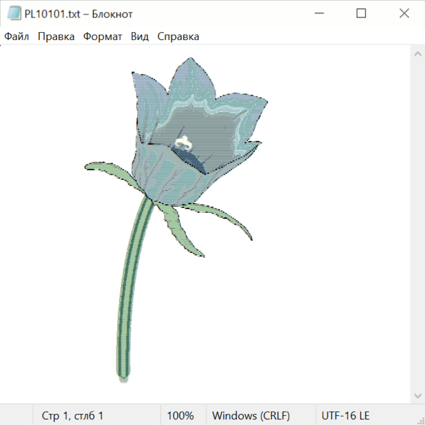Click the Стр 1, стлб 1 status indicator
Image resolution: width=425 pixels, height=425 pixels.
point(73,416)
